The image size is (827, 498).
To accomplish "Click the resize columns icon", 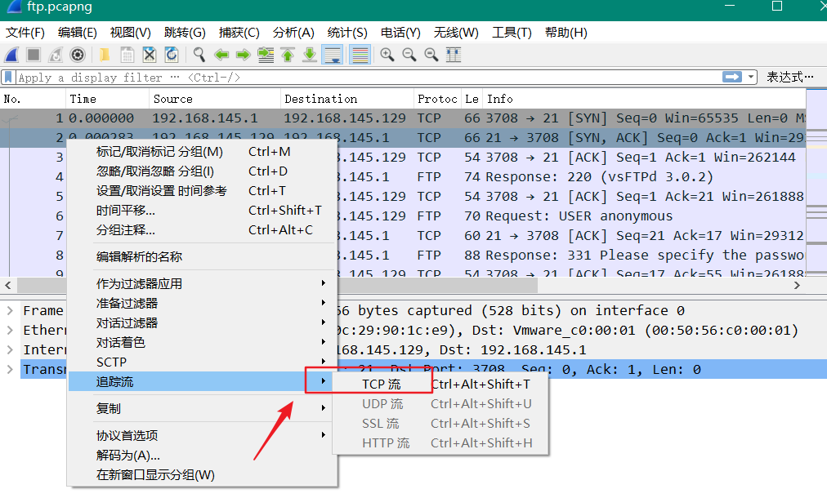I will click(454, 55).
